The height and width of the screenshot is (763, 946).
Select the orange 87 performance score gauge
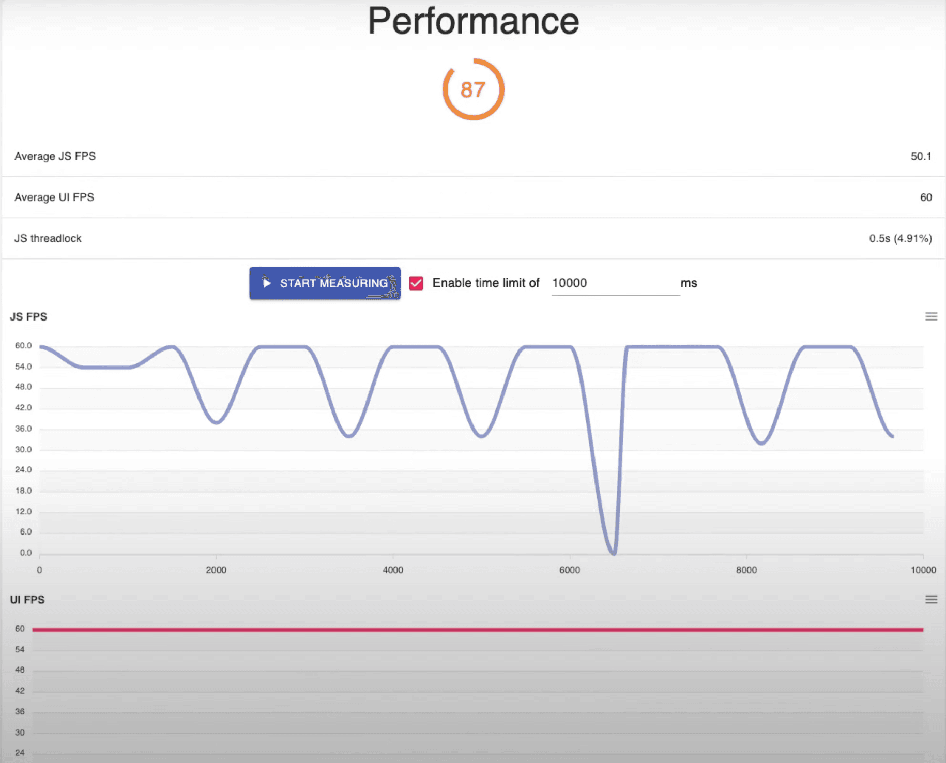[x=472, y=89]
